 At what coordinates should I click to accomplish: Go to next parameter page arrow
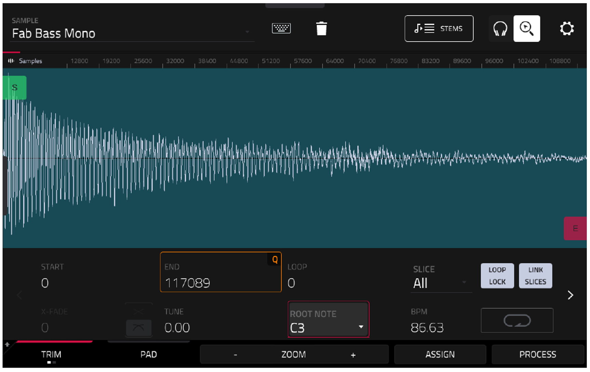coord(570,295)
